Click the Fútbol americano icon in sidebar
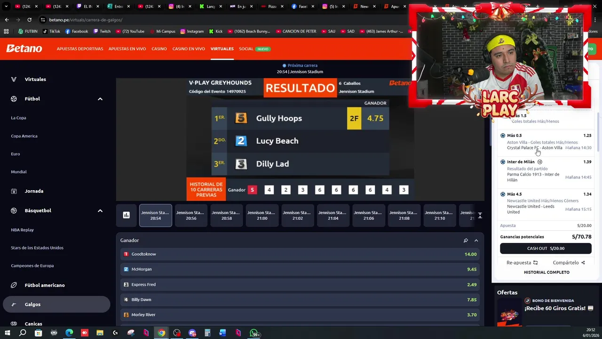 [x=14, y=285]
